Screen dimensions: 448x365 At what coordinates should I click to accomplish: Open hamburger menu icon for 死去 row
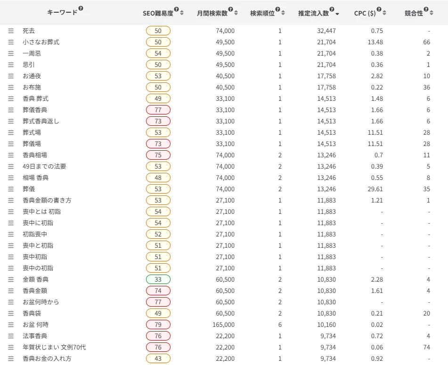pos(11,31)
